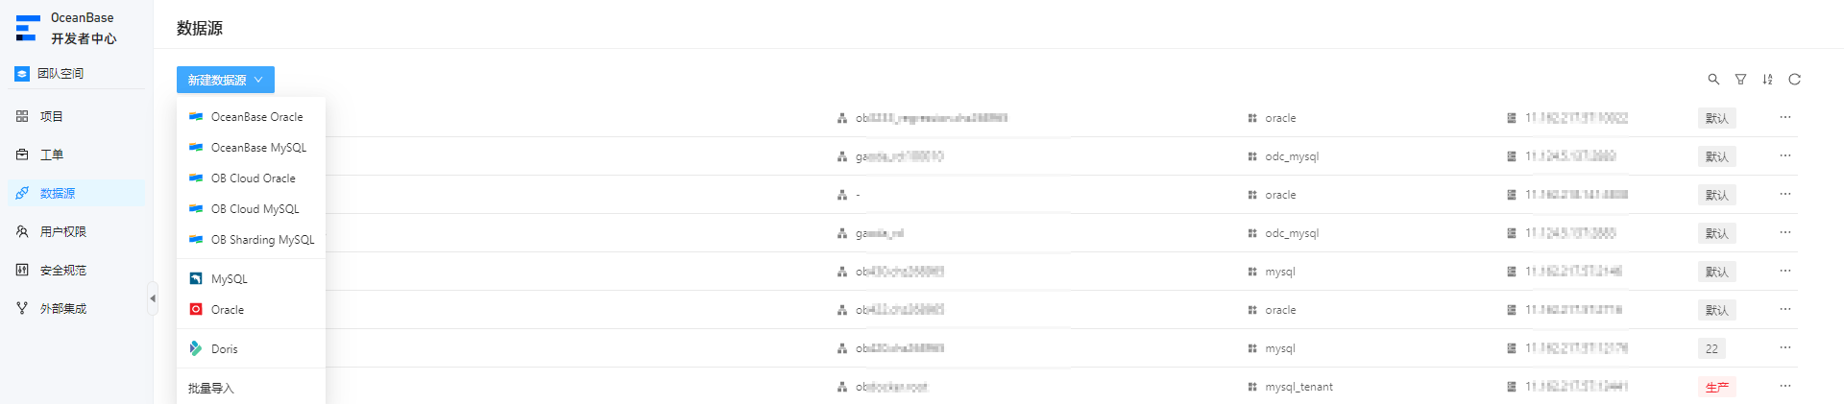Click the search icon above the table
Image resolution: width=1844 pixels, height=404 pixels.
tap(1713, 80)
